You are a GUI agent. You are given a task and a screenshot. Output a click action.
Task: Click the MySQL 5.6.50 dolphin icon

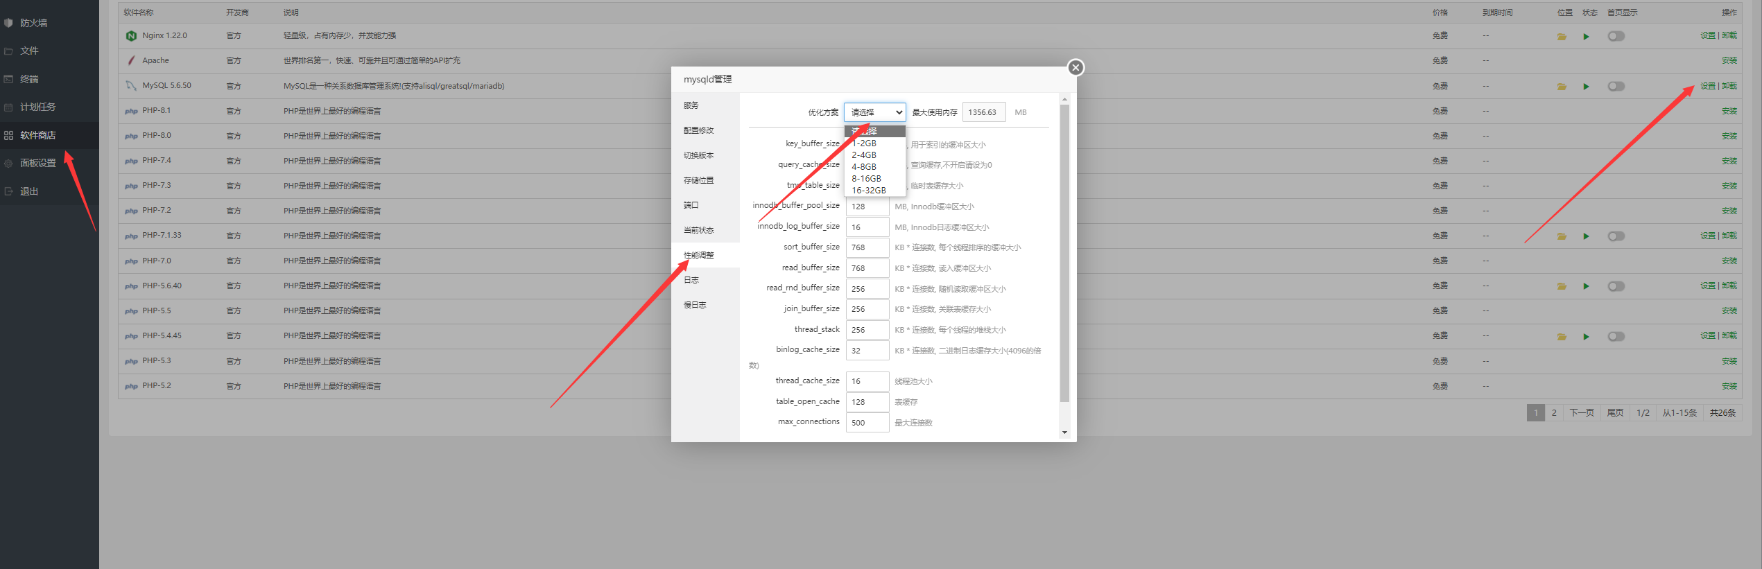131,86
